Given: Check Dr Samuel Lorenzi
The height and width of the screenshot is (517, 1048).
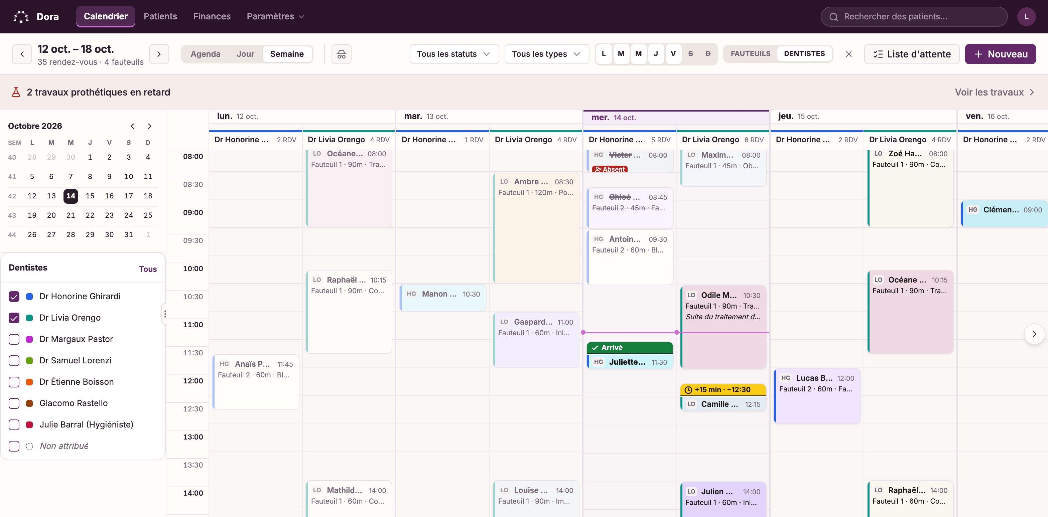Looking at the screenshot, I should [x=14, y=360].
